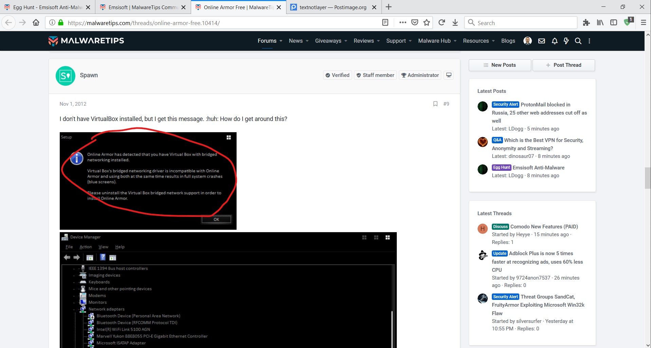Click the Q&A tag on VPN thread
This screenshot has width=651, height=348.
497,140
